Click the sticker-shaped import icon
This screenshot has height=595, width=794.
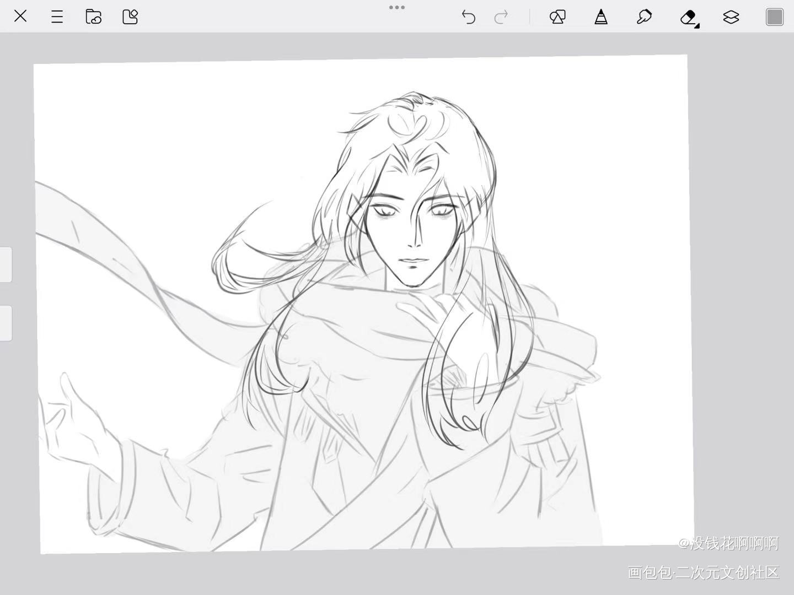[x=130, y=17]
